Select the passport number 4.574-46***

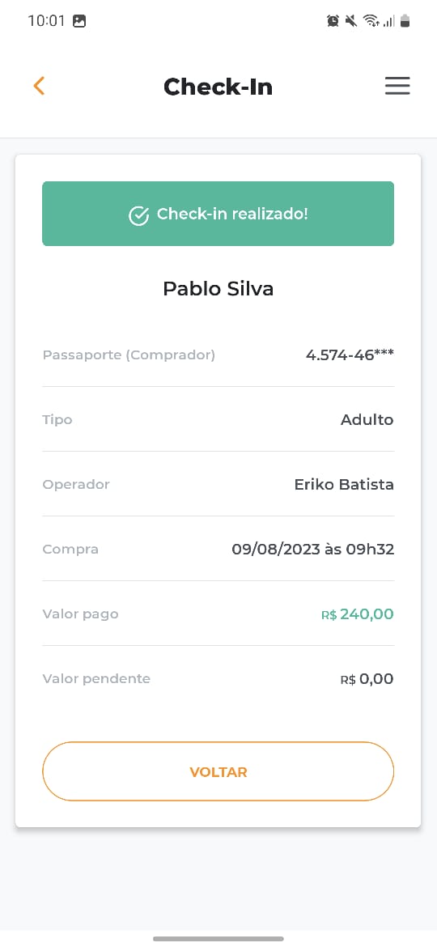[350, 355]
